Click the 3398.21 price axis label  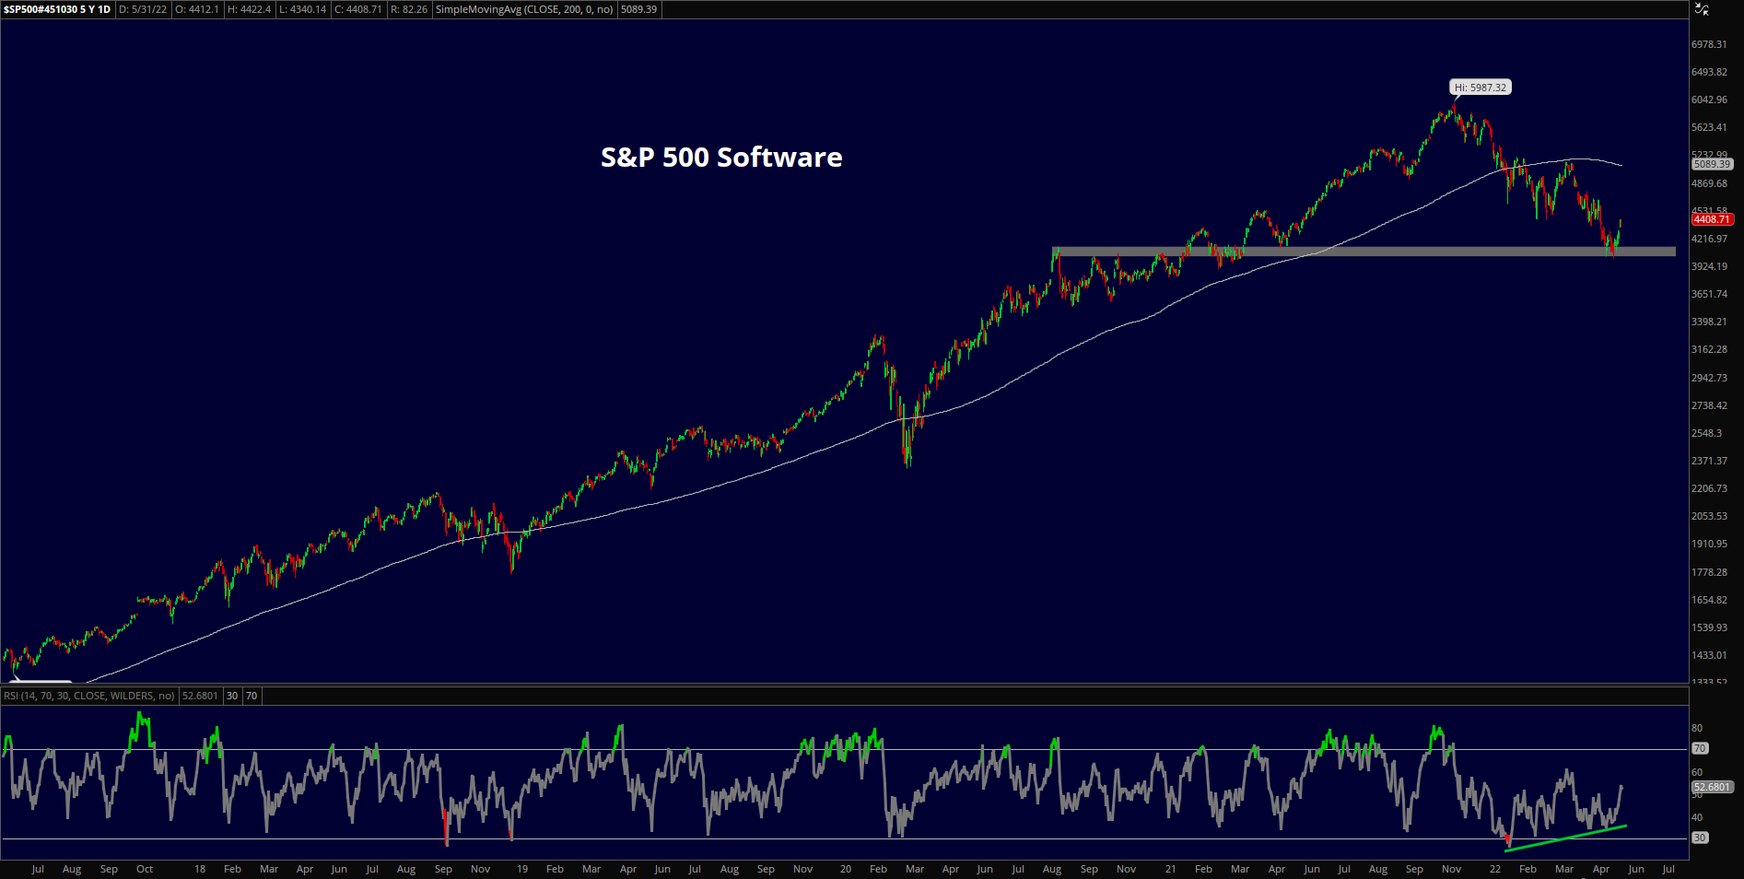(1709, 322)
